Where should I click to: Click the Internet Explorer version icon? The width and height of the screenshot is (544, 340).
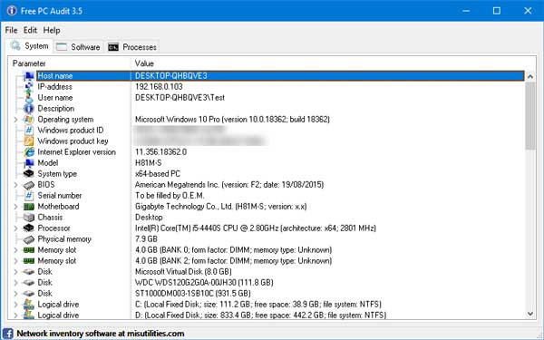point(29,152)
